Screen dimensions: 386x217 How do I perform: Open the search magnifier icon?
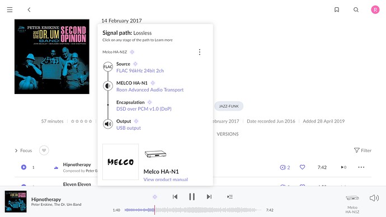pos(356,10)
